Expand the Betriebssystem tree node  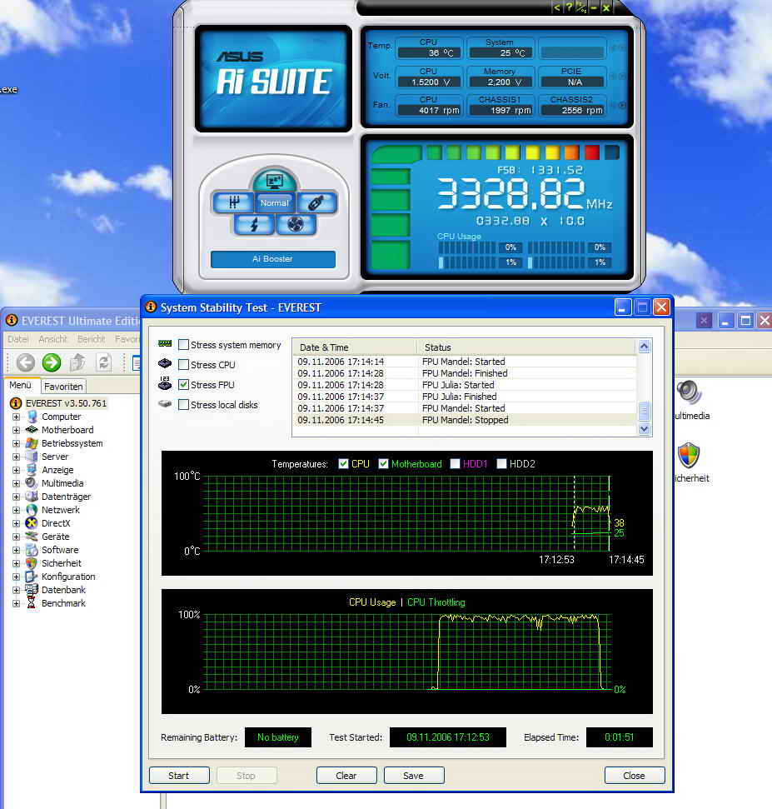(x=16, y=444)
